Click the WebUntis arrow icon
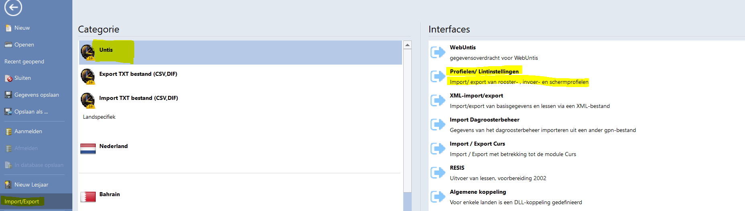This screenshot has width=745, height=211. tap(438, 52)
